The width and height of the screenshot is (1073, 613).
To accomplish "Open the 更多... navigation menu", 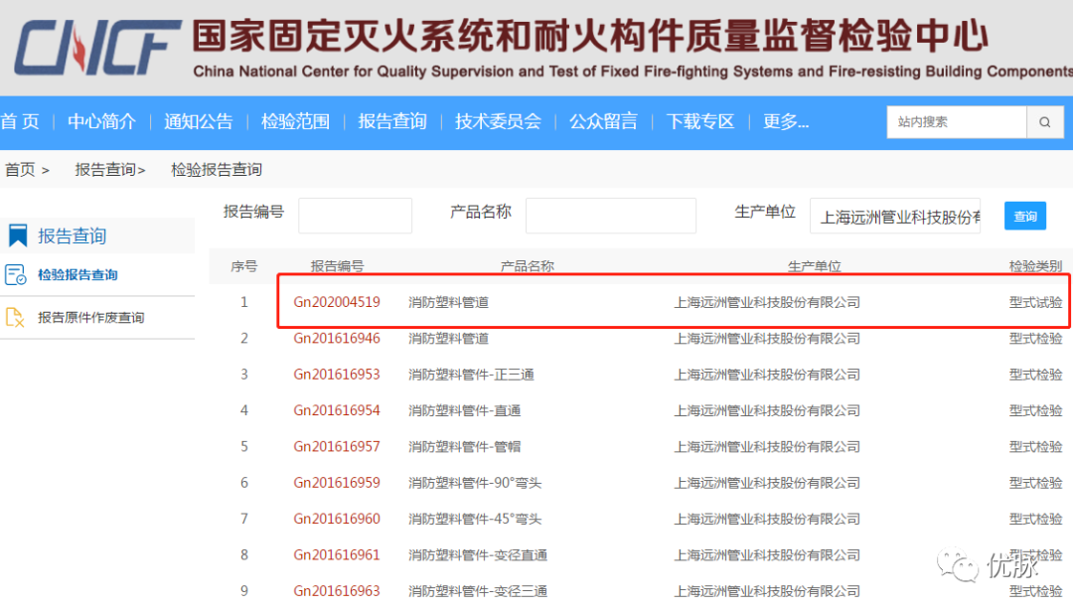I will coord(785,121).
